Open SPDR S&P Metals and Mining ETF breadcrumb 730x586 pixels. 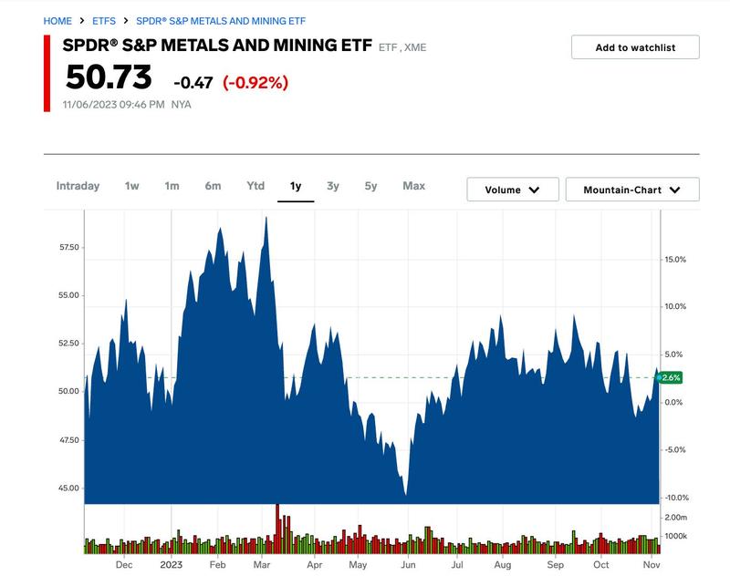click(x=221, y=21)
